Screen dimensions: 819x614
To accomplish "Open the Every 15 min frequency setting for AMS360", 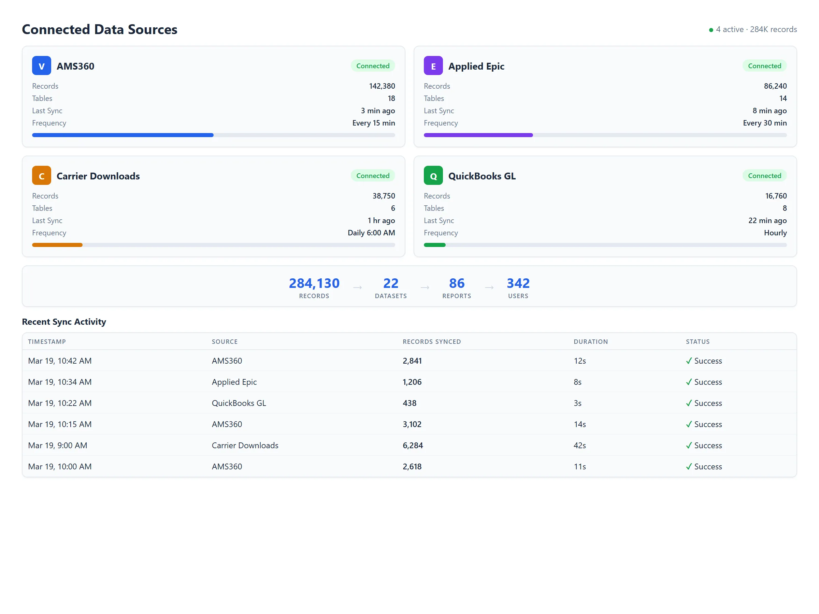I will click(x=374, y=123).
